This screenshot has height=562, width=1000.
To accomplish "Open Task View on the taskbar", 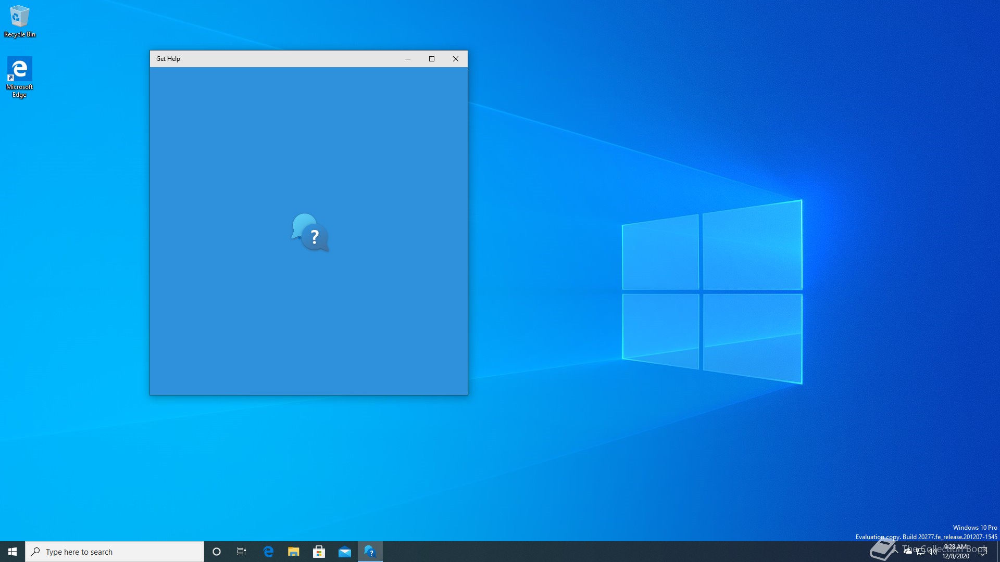I will tap(242, 552).
